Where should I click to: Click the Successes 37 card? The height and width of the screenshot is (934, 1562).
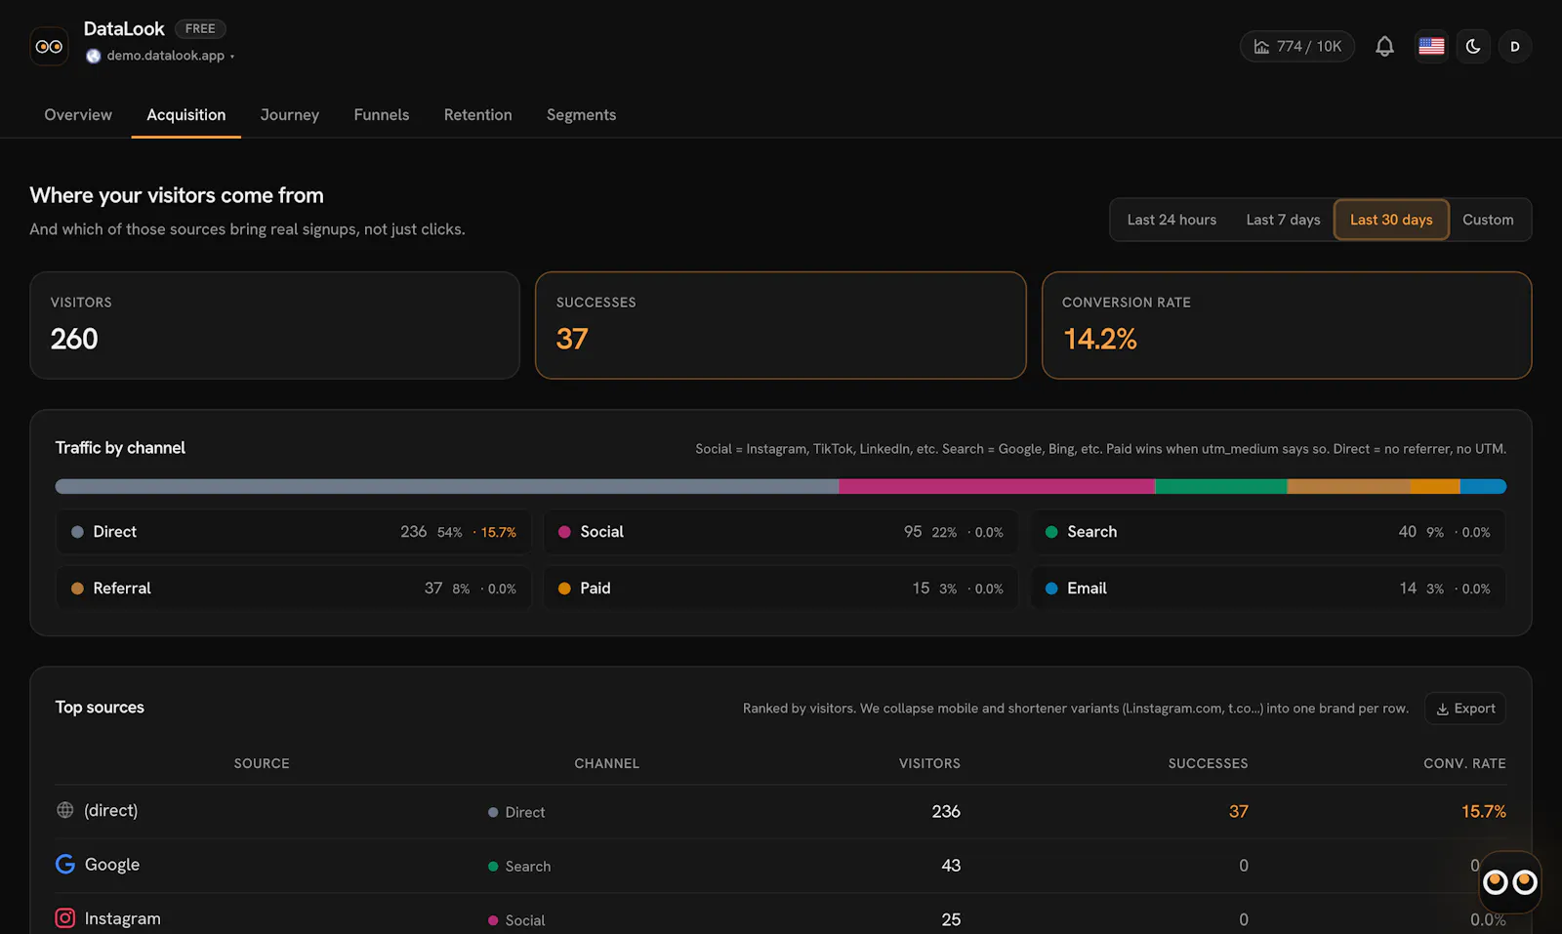(781, 325)
